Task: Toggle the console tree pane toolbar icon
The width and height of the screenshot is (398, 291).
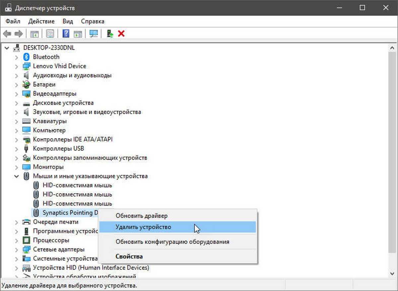Action: (x=34, y=33)
